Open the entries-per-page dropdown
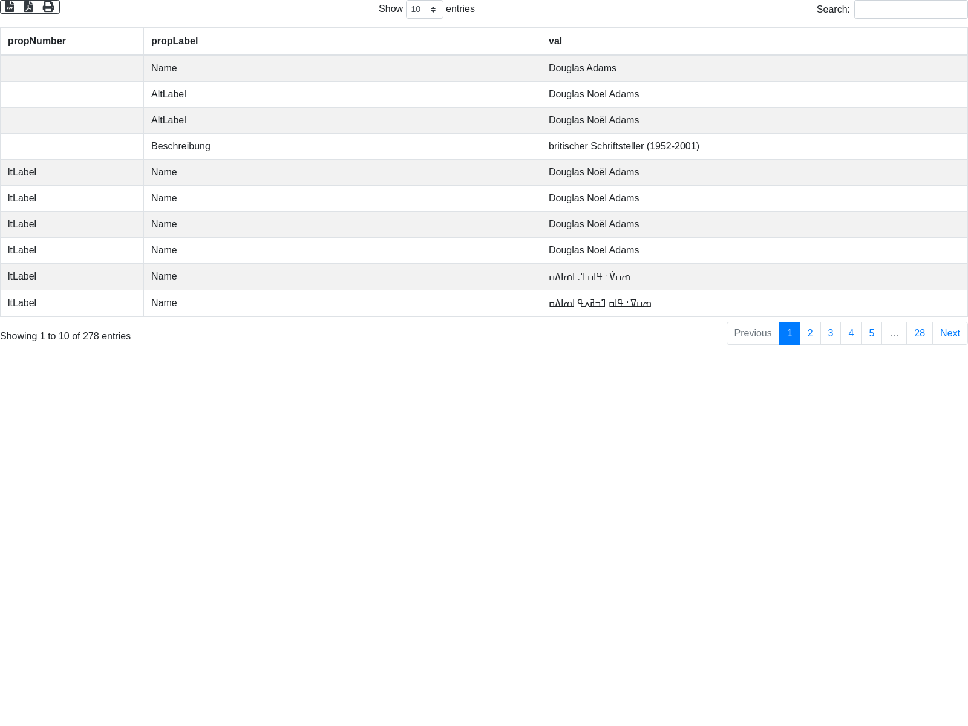This screenshot has width=968, height=726. point(424,9)
